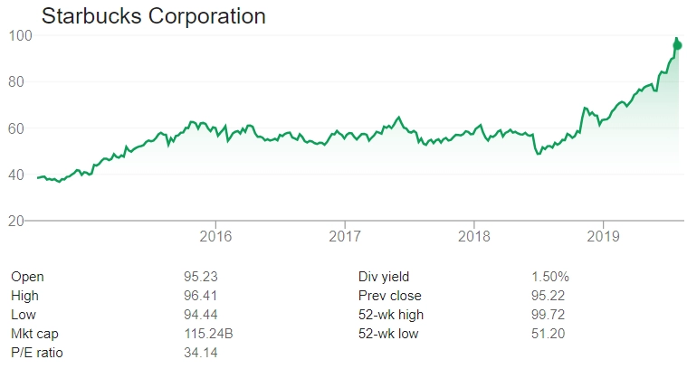Click the Open price value 95.23

click(x=201, y=277)
